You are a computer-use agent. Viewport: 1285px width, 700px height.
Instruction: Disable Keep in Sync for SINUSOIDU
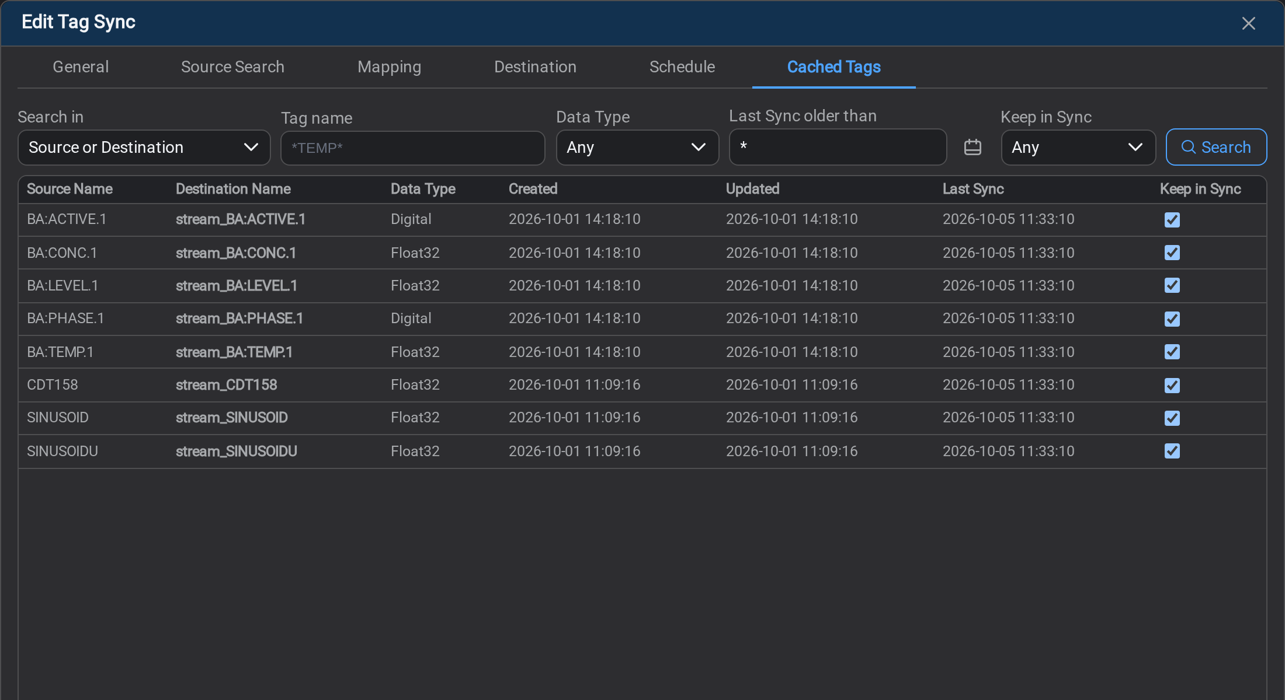[1172, 451]
